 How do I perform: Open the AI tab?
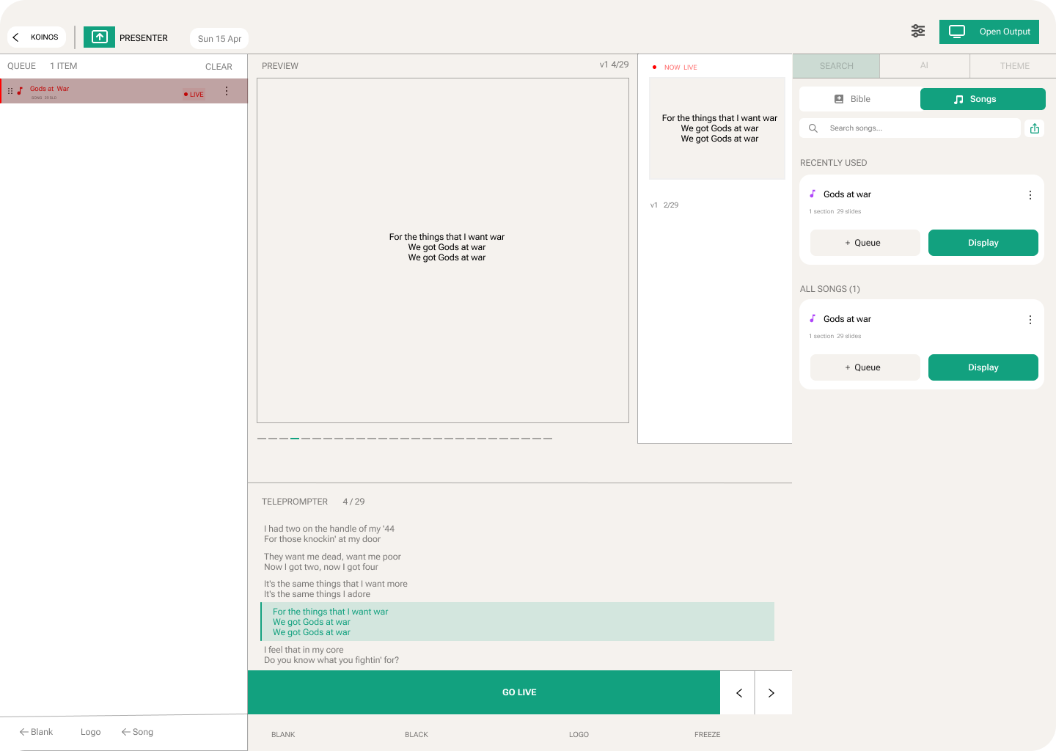coord(924,66)
